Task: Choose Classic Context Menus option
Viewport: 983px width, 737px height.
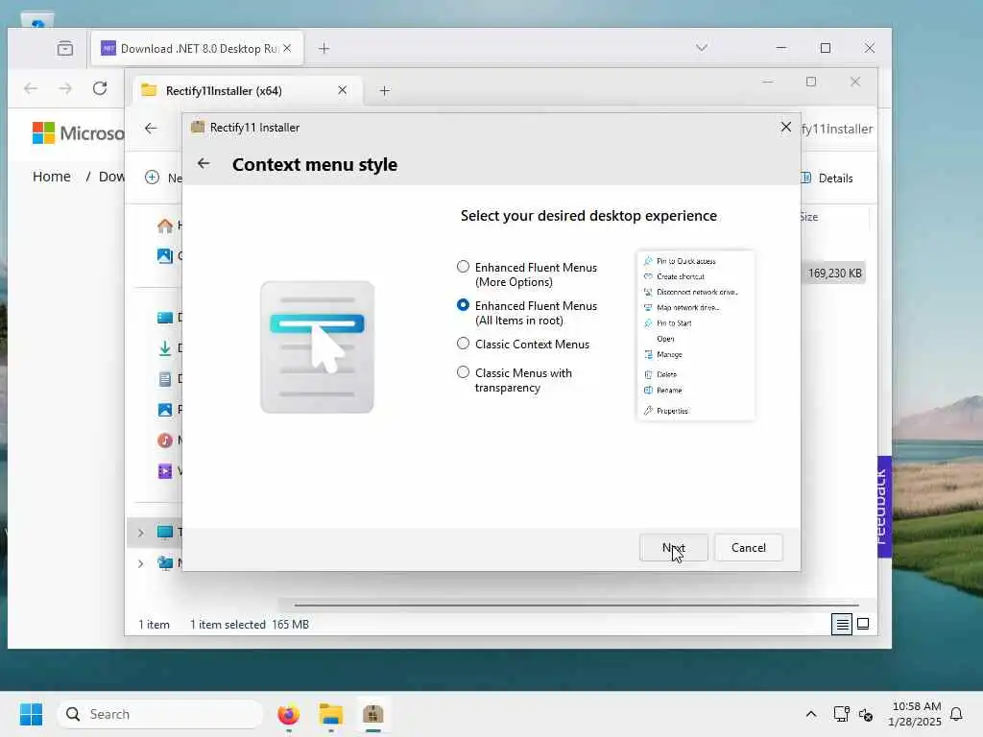Action: point(463,344)
